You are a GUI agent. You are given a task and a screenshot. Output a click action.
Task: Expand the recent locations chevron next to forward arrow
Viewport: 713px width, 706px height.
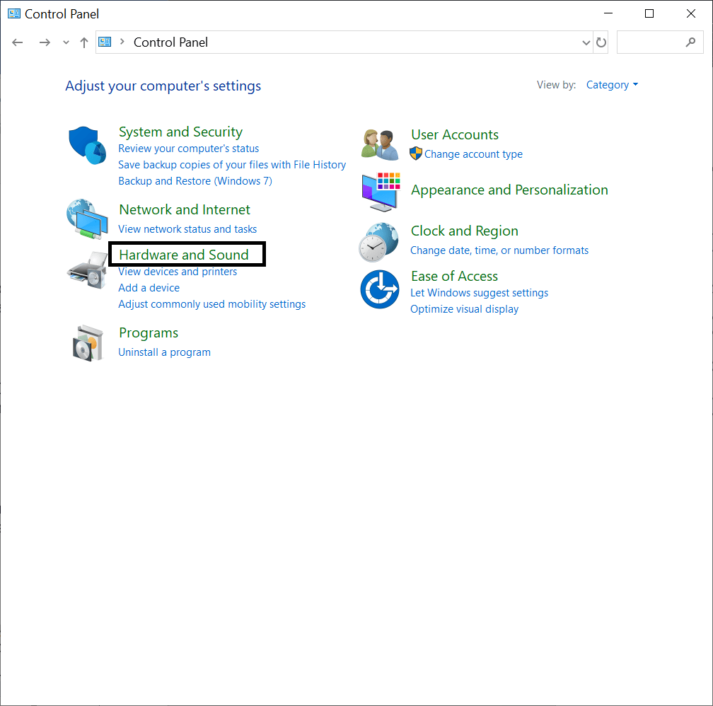[x=65, y=42]
